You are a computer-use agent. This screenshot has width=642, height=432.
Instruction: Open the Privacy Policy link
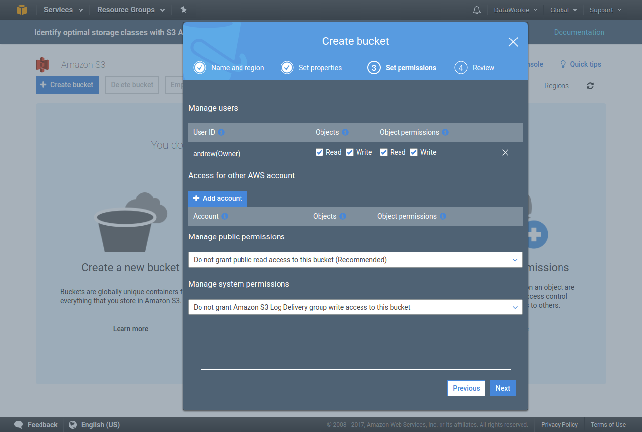(559, 425)
